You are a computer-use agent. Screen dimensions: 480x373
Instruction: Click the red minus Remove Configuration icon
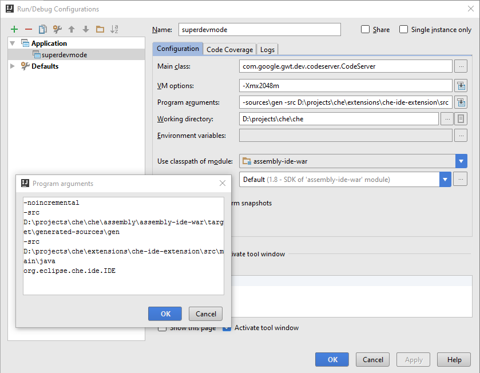point(28,29)
